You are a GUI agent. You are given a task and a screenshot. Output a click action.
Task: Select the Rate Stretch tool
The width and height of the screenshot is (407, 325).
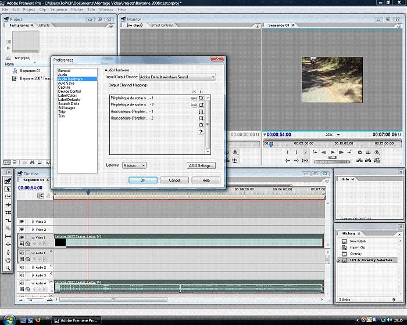(8, 221)
